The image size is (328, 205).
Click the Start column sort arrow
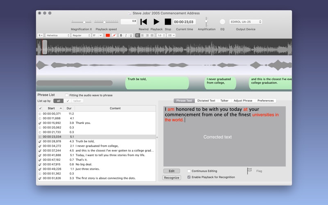coord(61,108)
